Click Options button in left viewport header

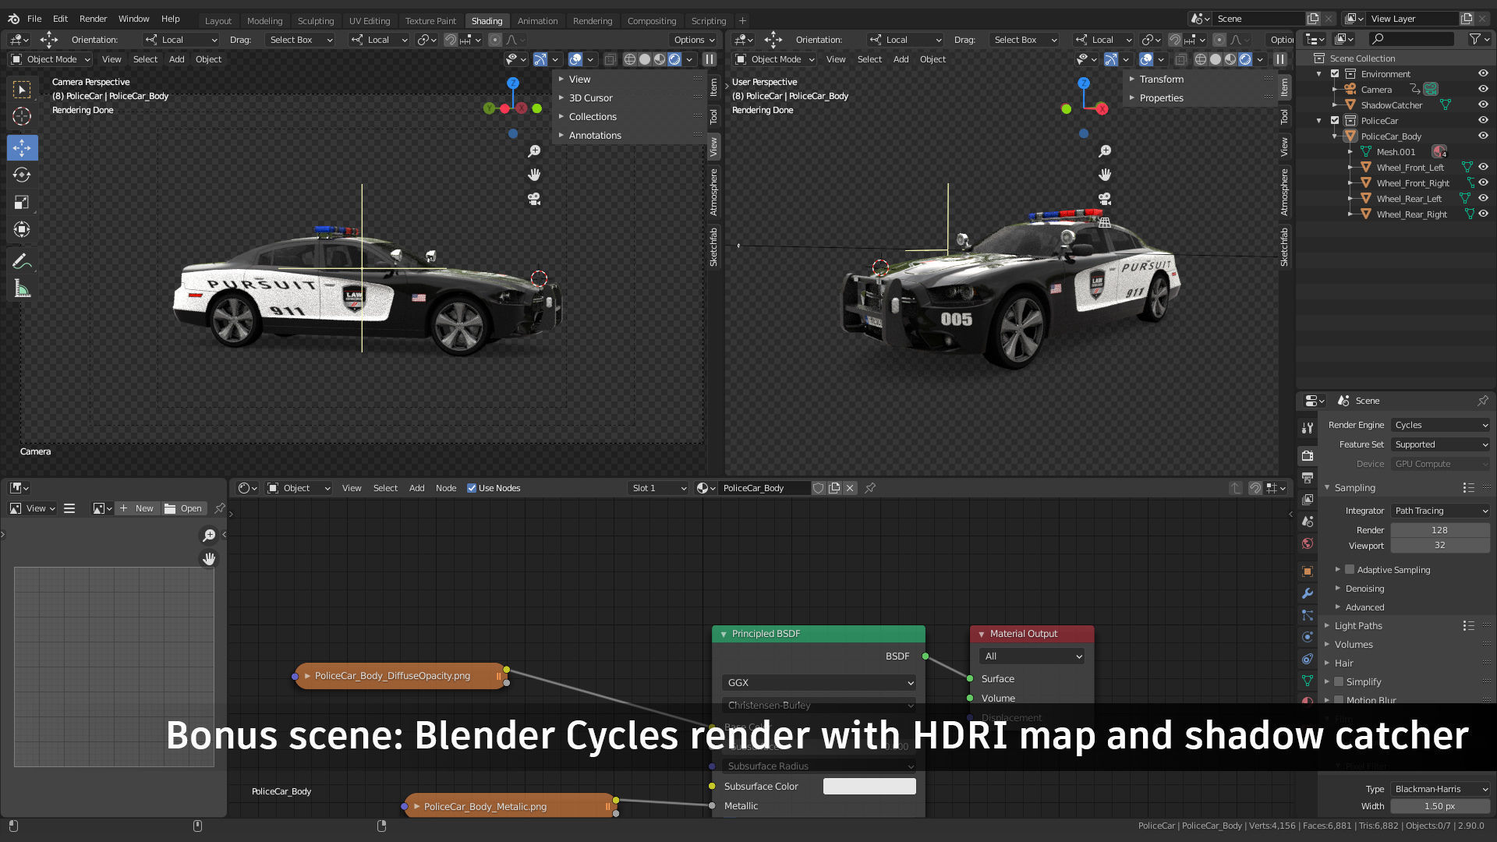[695, 40]
